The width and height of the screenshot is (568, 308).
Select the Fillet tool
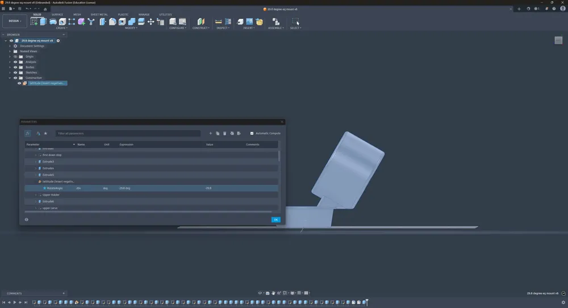tap(112, 22)
